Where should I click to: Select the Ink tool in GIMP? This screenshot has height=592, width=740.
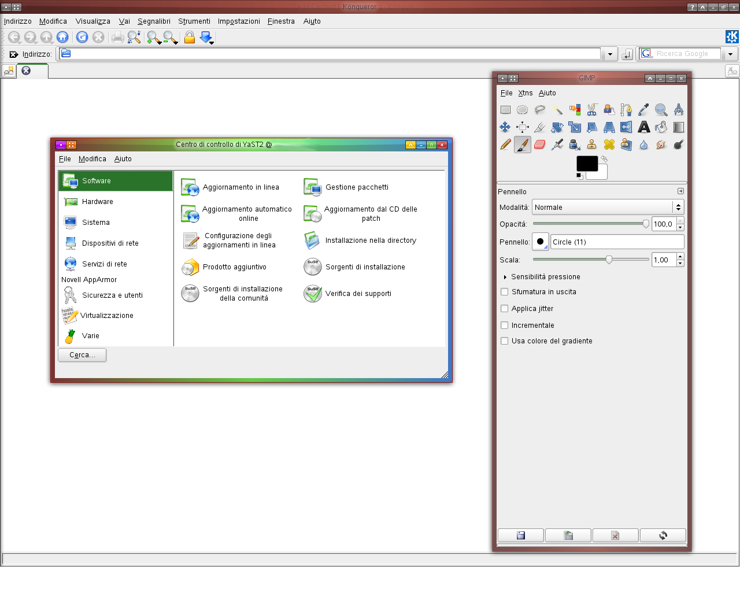(575, 145)
